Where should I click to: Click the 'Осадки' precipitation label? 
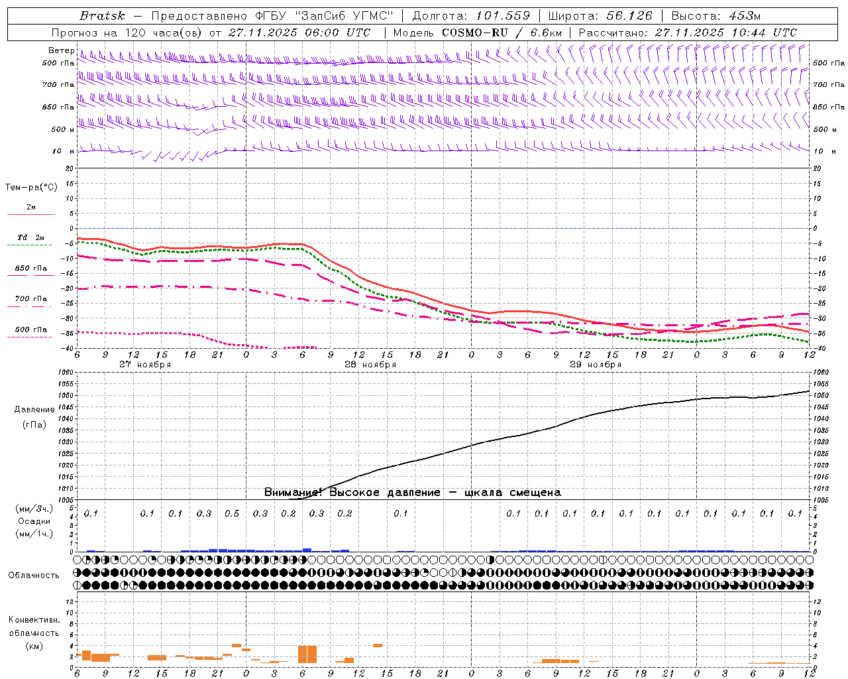tap(34, 521)
